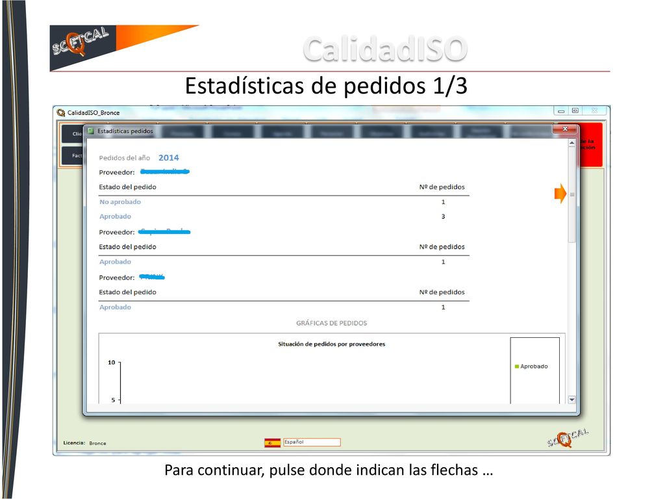Click the CalidadISO_Bronce window icon
This screenshot has height=499, width=665.
[61, 112]
